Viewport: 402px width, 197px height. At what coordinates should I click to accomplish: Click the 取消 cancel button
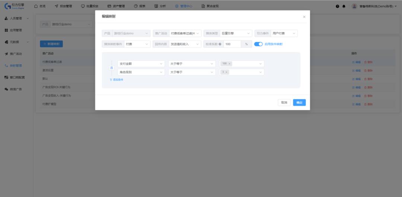(x=284, y=103)
